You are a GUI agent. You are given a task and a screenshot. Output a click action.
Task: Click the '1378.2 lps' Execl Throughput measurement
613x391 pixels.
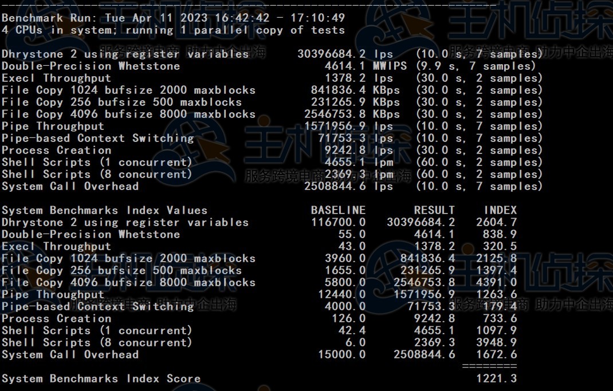(359, 78)
